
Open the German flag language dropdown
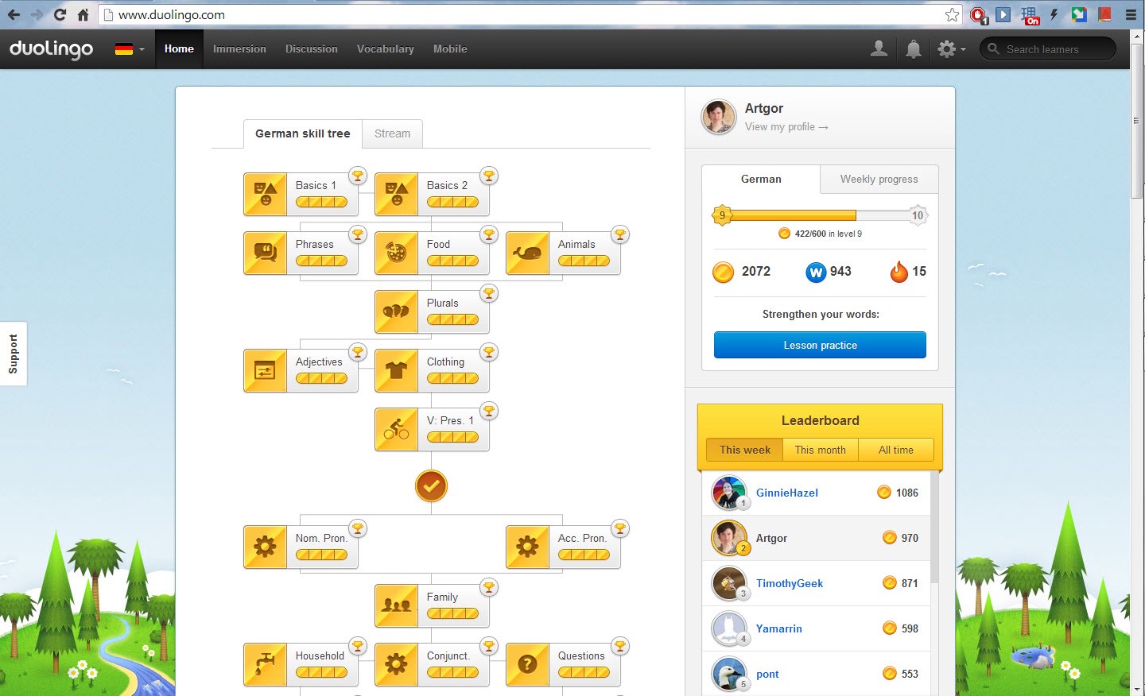pos(129,49)
